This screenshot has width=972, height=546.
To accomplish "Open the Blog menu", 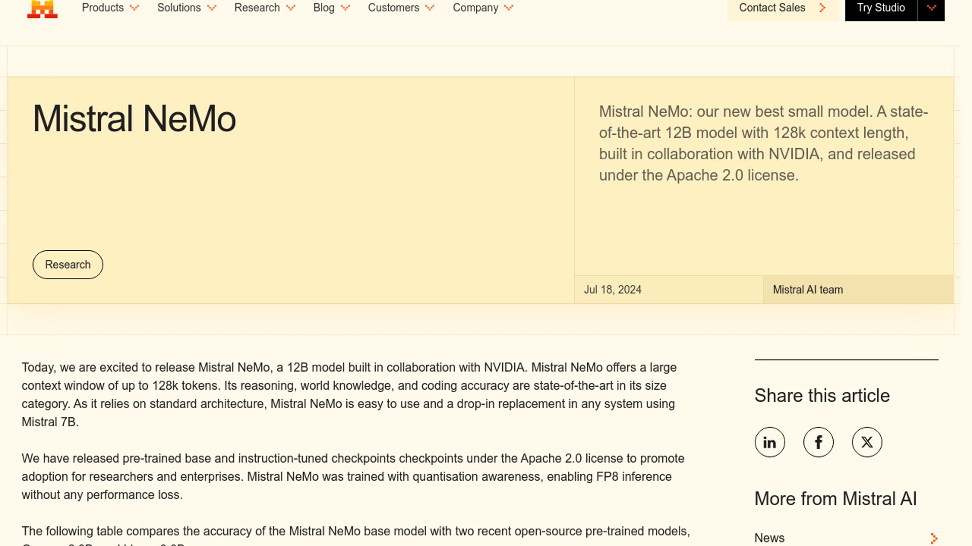I will 324,8.
